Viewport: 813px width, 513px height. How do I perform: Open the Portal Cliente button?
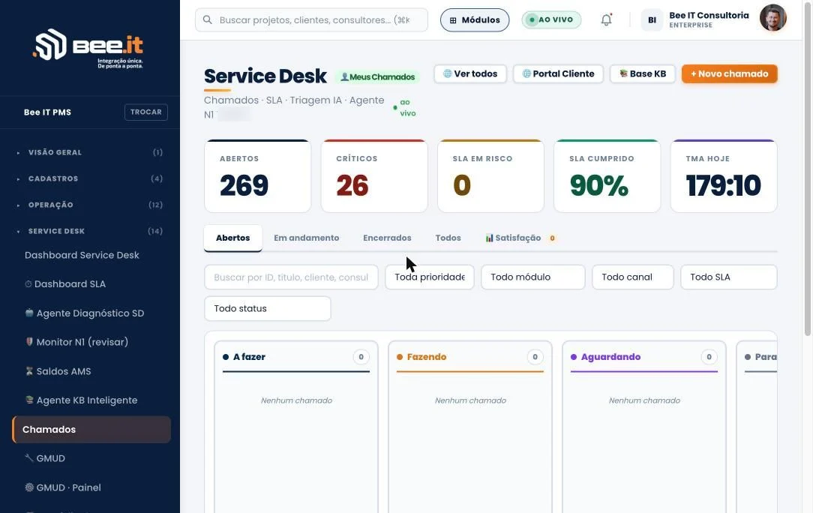(558, 73)
